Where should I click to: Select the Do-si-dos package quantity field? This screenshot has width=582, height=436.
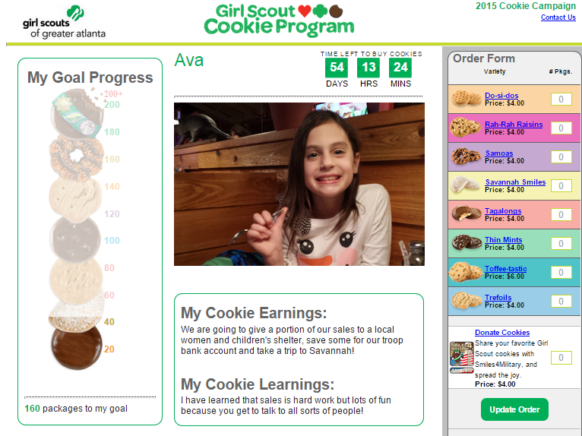click(x=561, y=99)
